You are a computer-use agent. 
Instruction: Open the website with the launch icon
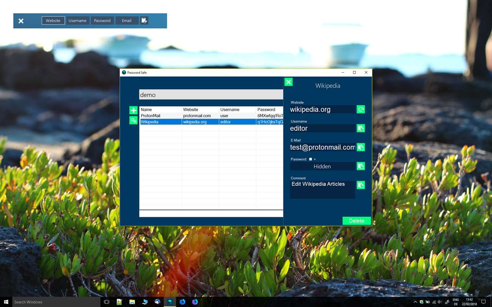pyautogui.click(x=361, y=109)
